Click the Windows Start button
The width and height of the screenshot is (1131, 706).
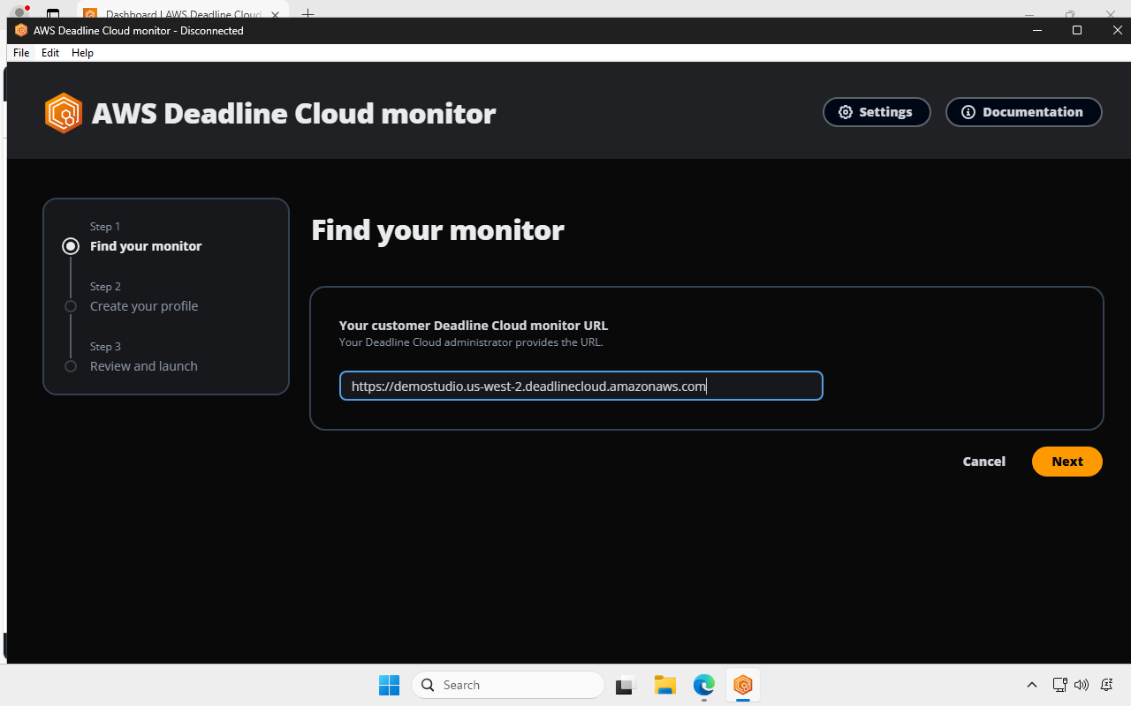[x=389, y=685]
